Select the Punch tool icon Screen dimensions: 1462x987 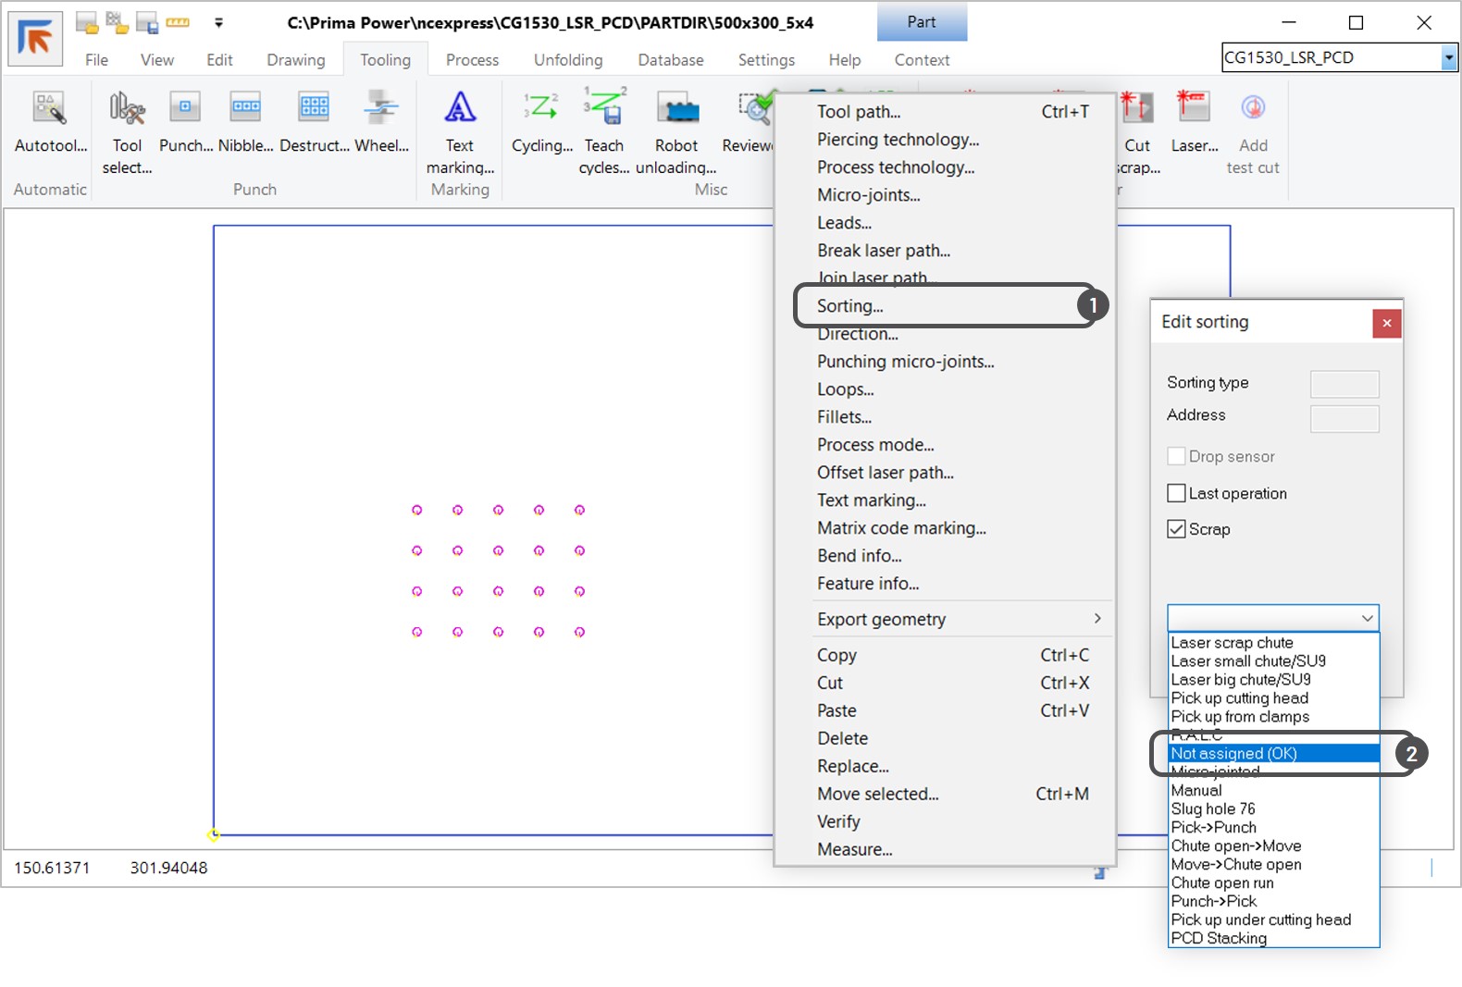(x=185, y=109)
